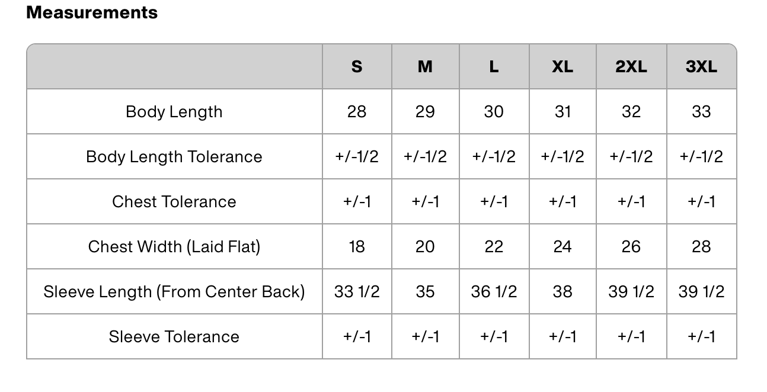Screen dimensions: 767x392
Task: Select Sleeve Length 33 1/2 for size S
Action: point(357,291)
